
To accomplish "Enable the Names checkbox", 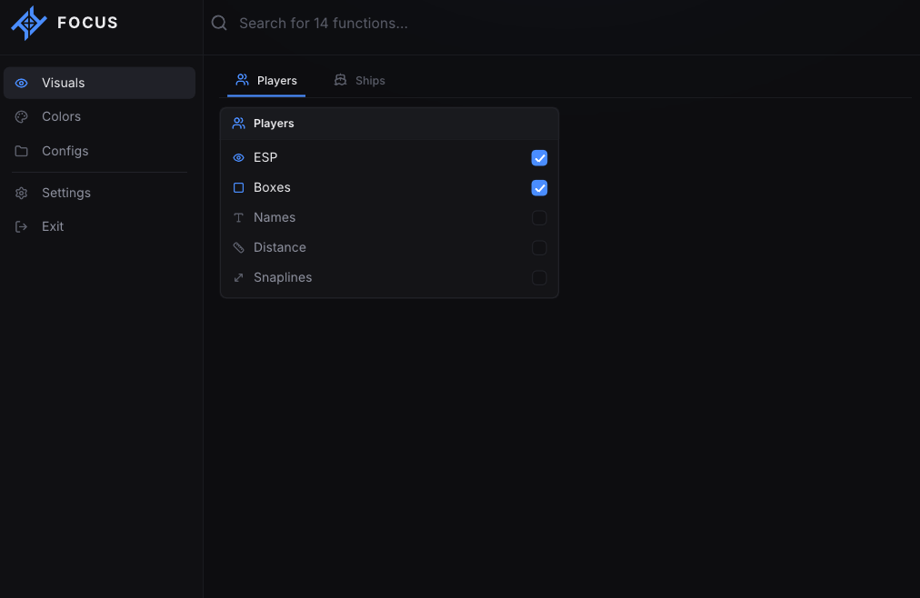I will pos(539,217).
